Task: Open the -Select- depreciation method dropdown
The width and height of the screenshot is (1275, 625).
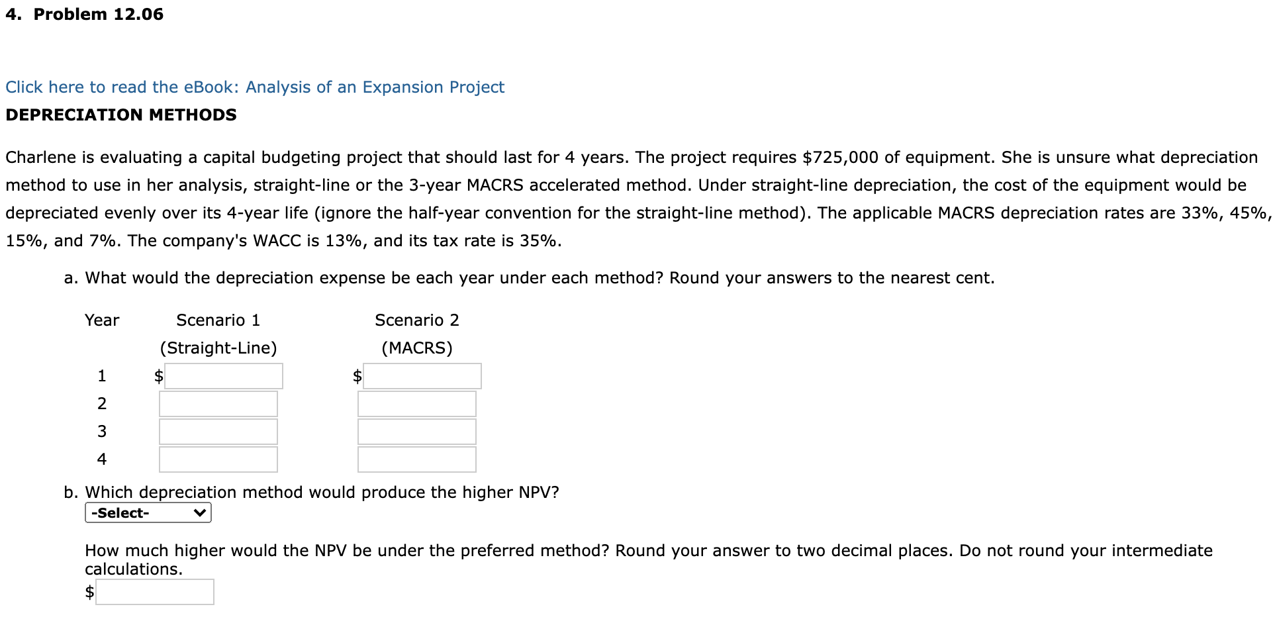Action: (x=147, y=512)
